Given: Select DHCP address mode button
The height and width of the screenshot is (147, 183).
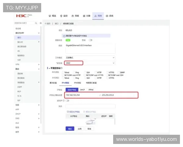Looking at the screenshot, I should 82,90.
